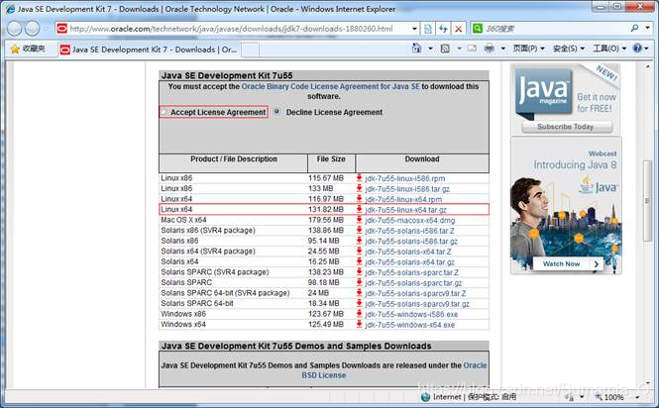Open the Help question mark icon
The width and height of the screenshot is (659, 408).
[637, 49]
